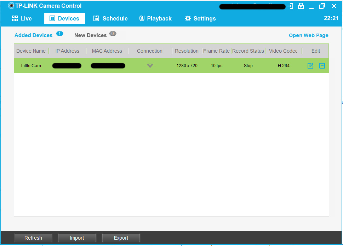
Task: Click the logout arrow icon in title bar
Action: point(291,6)
